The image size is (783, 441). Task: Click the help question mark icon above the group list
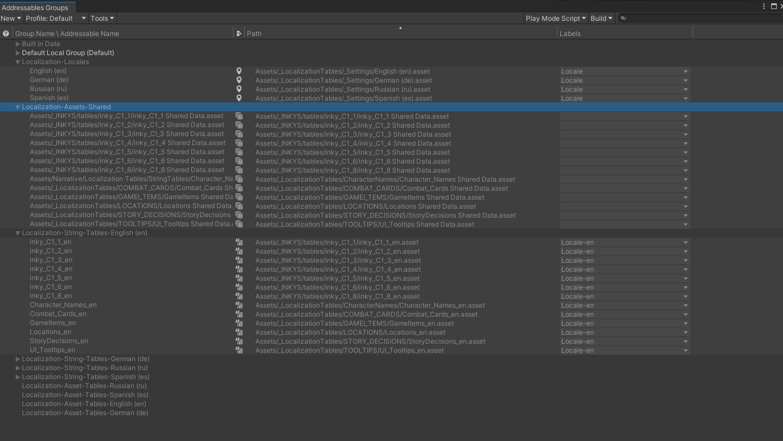coord(5,33)
